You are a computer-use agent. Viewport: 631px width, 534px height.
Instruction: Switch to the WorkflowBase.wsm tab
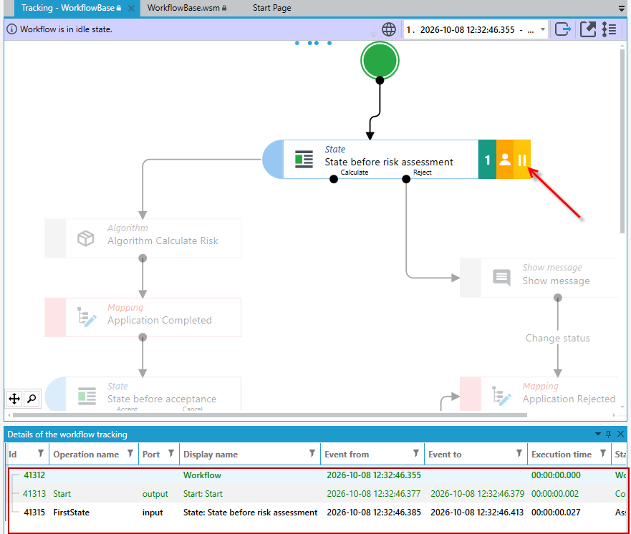pyautogui.click(x=187, y=8)
